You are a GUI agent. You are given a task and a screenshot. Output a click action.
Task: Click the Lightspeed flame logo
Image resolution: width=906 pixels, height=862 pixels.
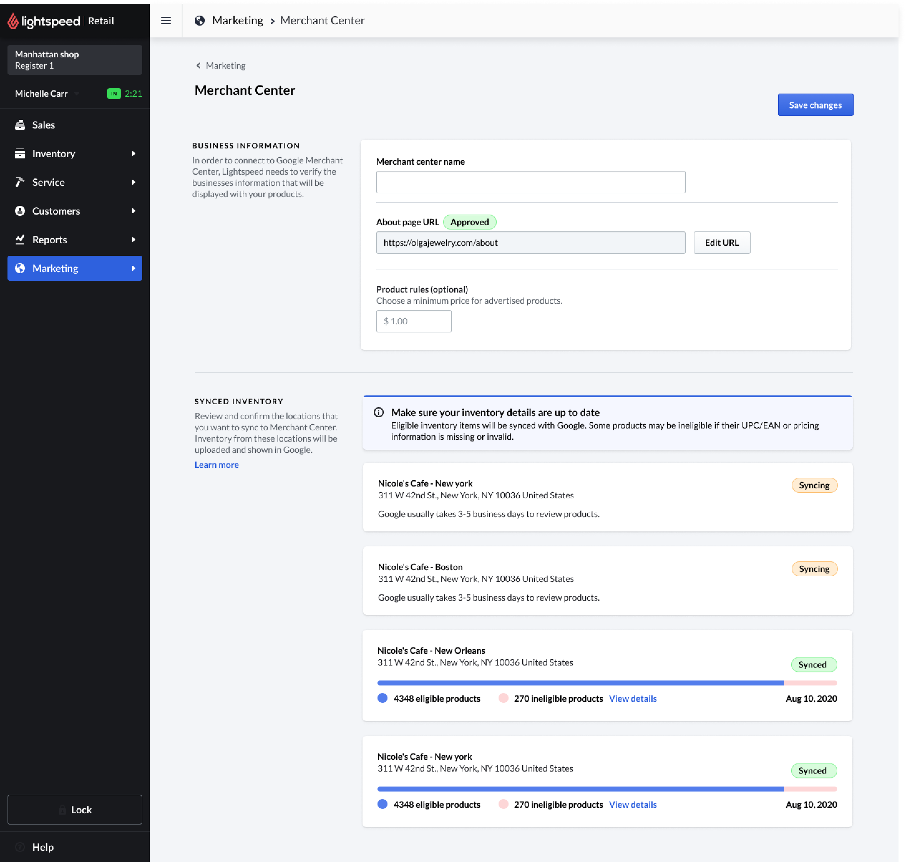13,21
